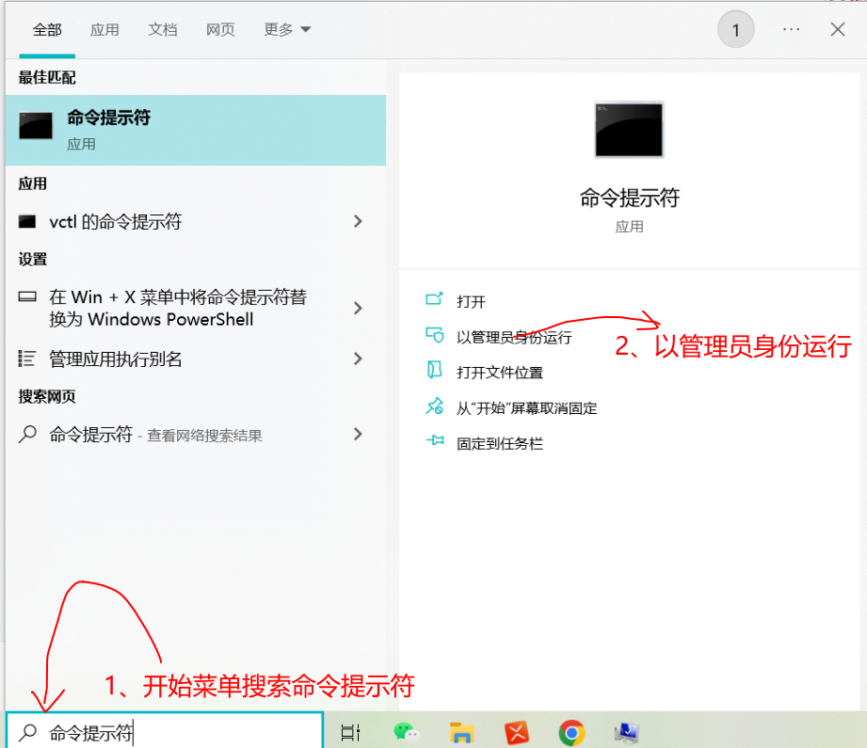
Task: Expand arrow next to vctl 的命令提示符
Action: 358,222
